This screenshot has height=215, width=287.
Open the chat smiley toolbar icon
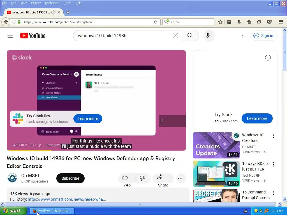[x=259, y=22]
